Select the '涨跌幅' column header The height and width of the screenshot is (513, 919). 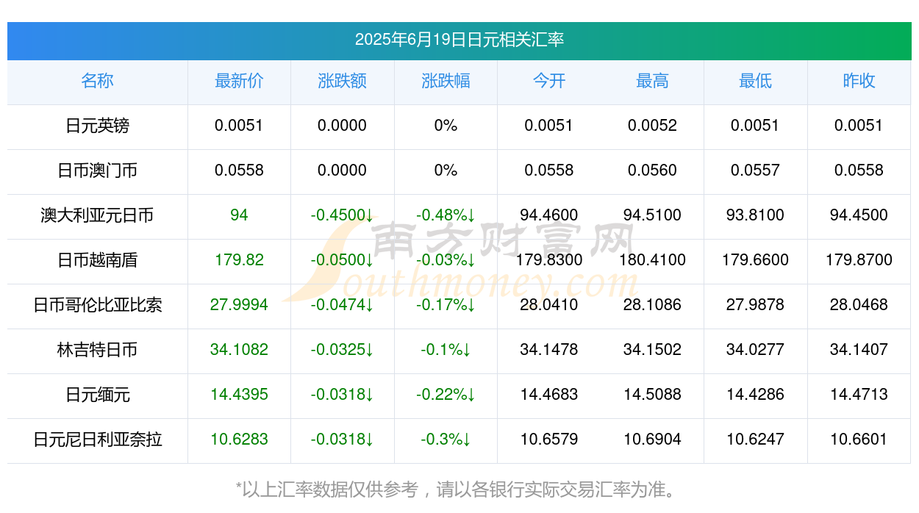(446, 81)
